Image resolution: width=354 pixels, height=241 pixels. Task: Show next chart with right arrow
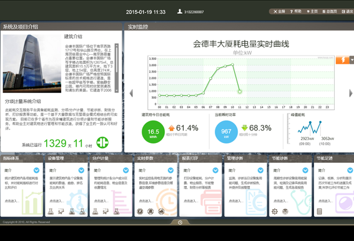point(351,93)
